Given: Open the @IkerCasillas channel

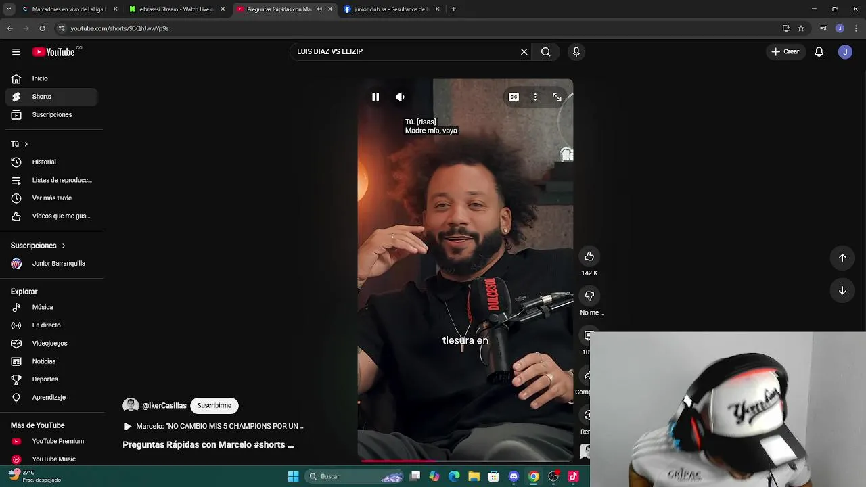Looking at the screenshot, I should pos(164,406).
